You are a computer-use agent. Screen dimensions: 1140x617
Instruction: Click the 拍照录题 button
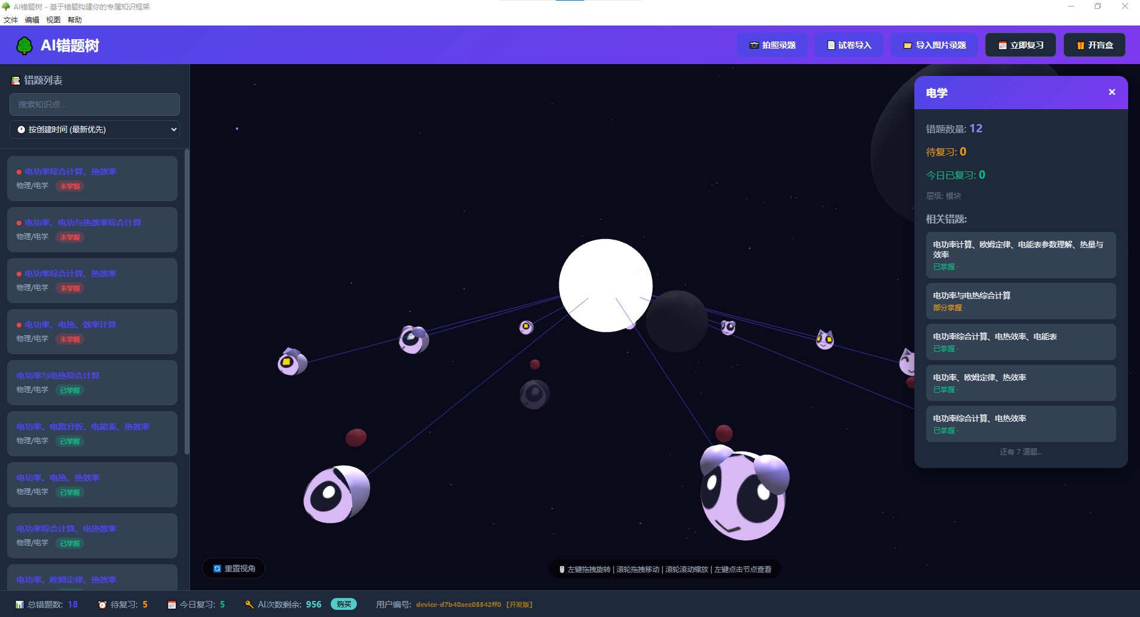772,45
